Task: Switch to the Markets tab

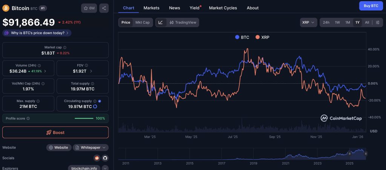Action: point(152,8)
